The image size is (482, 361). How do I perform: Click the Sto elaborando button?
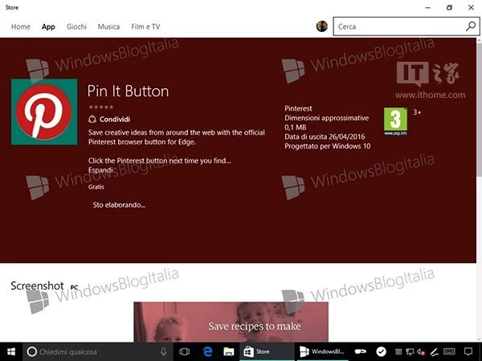click(x=119, y=205)
